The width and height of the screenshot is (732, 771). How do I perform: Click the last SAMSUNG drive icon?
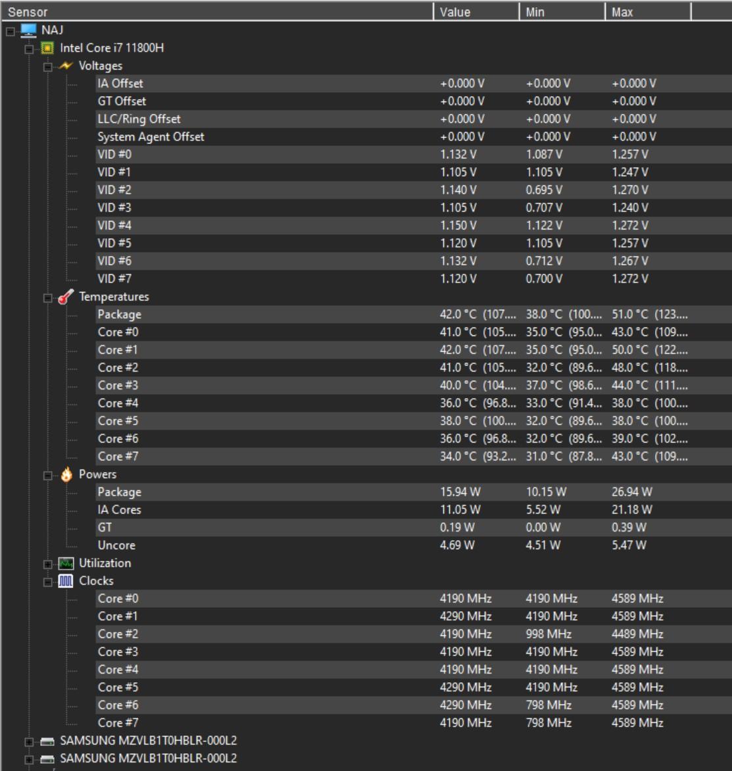point(47,759)
